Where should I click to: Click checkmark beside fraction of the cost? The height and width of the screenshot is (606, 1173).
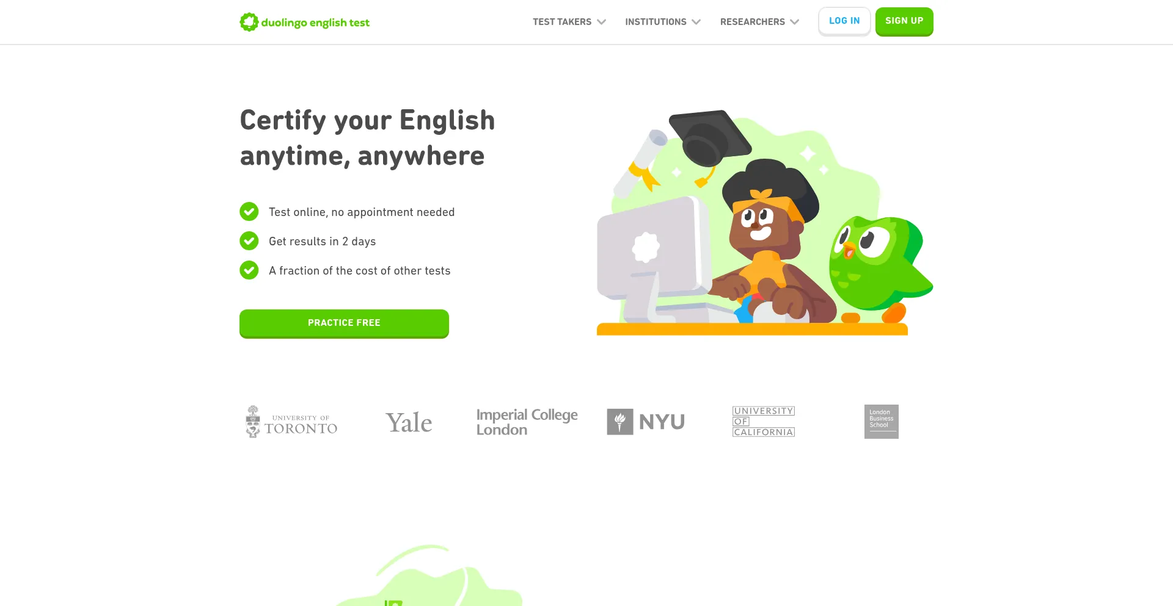coord(249,270)
